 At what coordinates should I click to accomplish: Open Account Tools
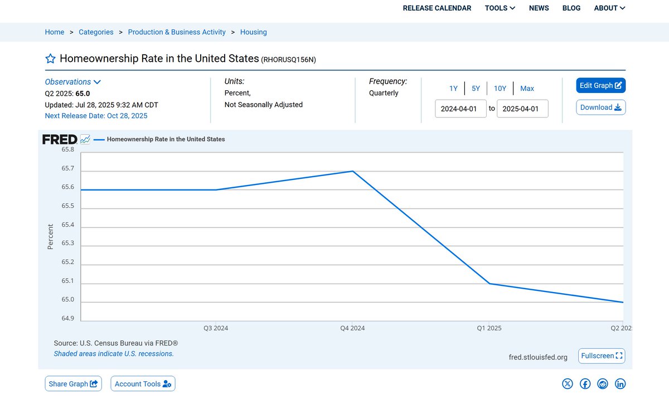[143, 383]
